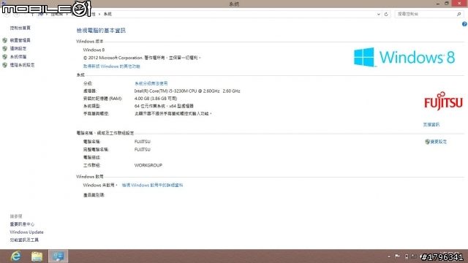Select the Control Panel taskbar button
Image resolution: width=468 pixels, height=263 pixels.
[58, 256]
